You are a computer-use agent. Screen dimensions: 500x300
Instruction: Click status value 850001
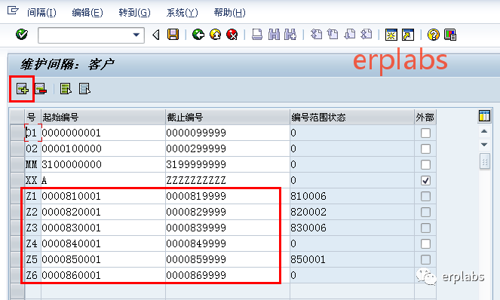point(308,259)
